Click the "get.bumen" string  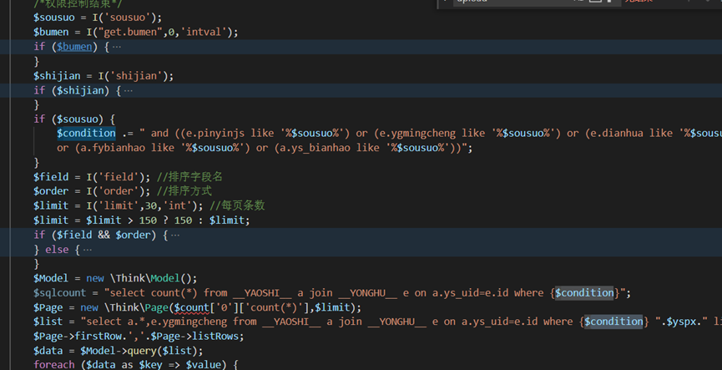(133, 33)
